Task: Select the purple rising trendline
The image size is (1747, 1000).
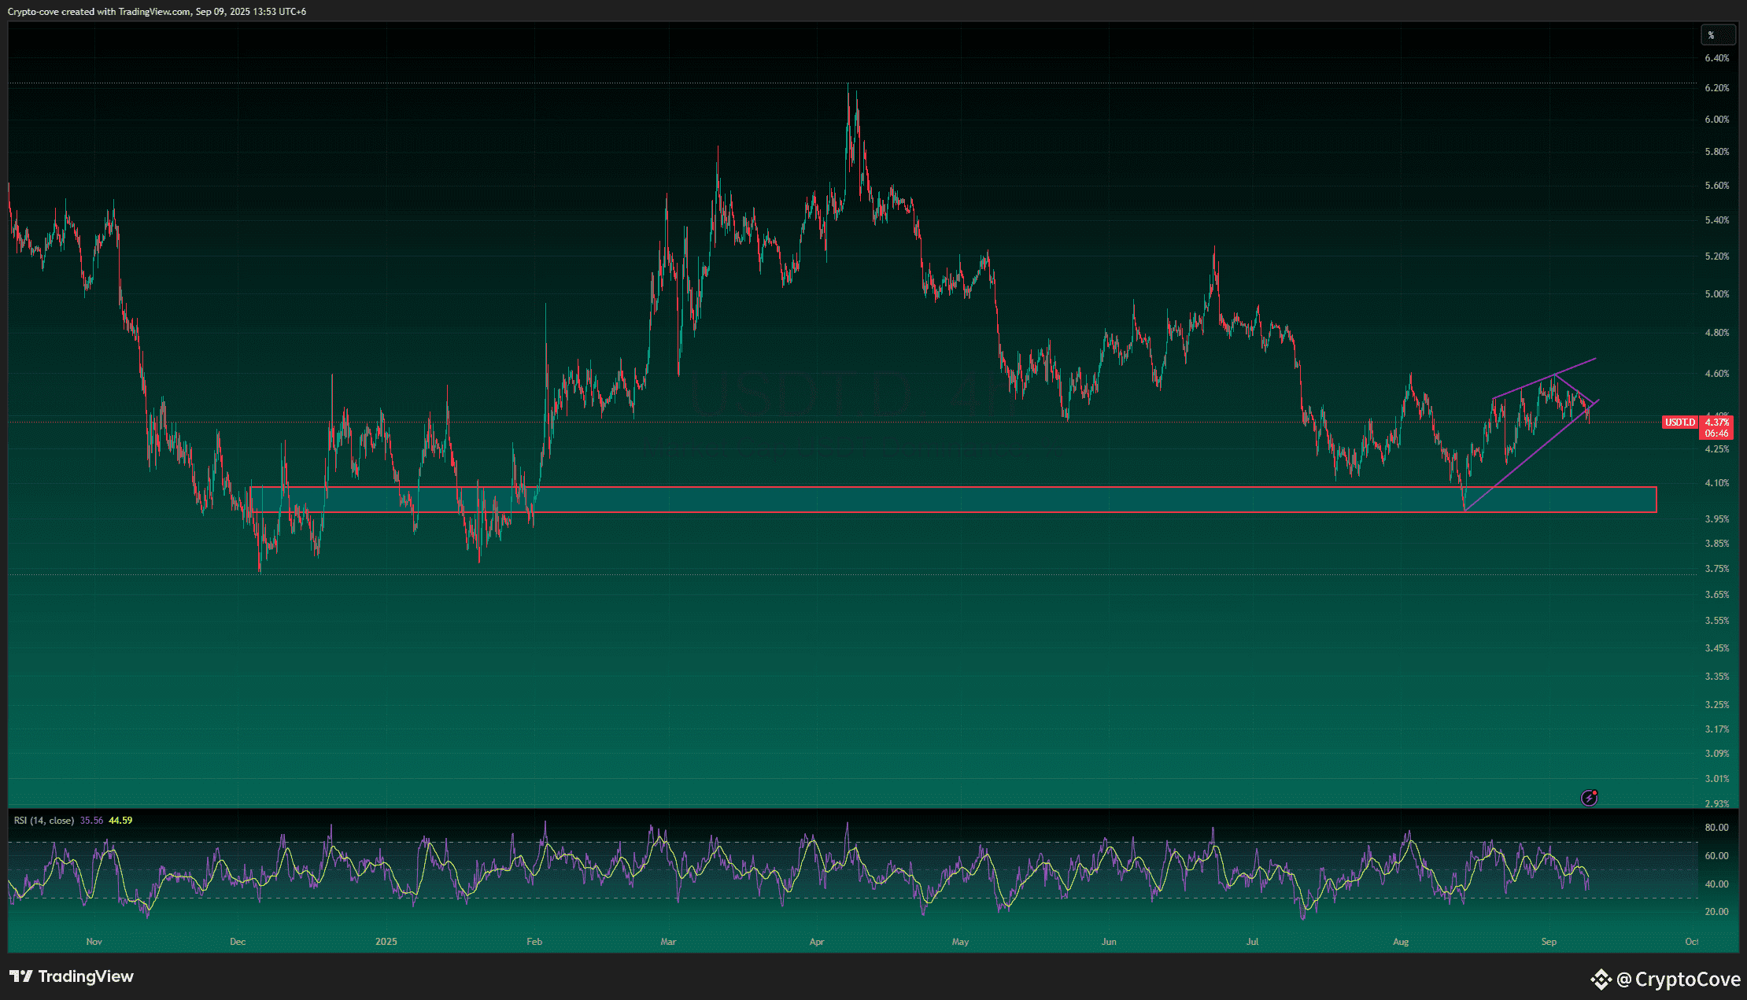Action: pyautogui.click(x=1527, y=459)
